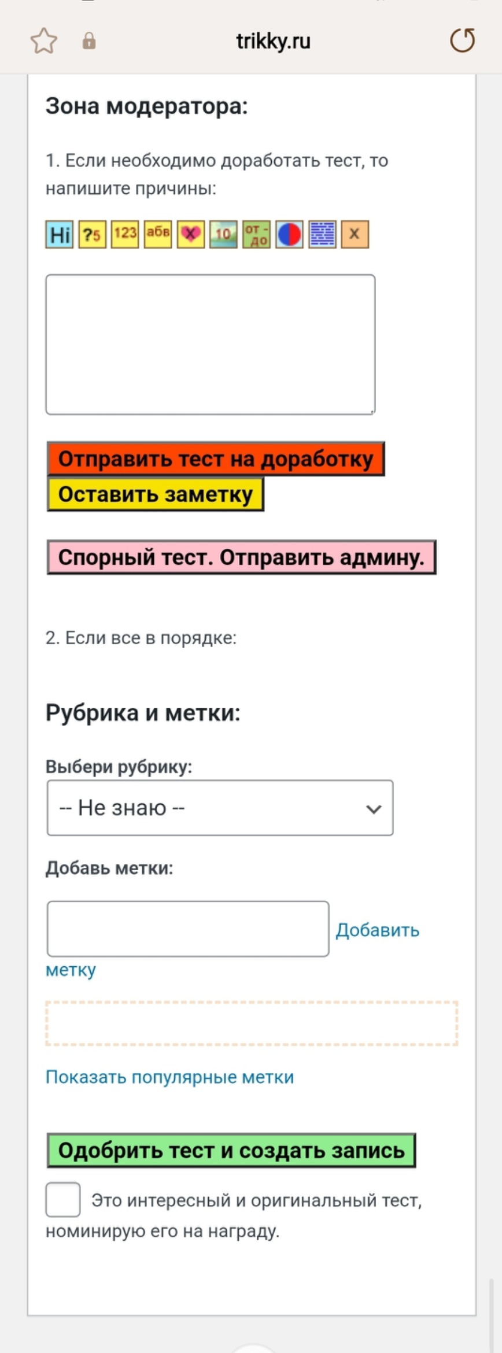Click the "Добавить метку" link
Image resolution: width=502 pixels, height=1353 pixels.
(377, 930)
